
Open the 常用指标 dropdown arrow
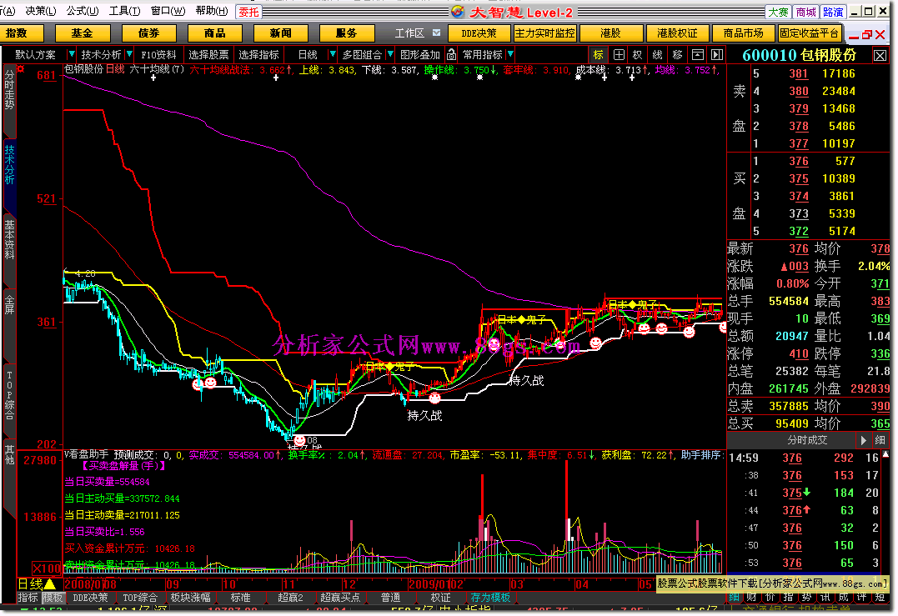tap(510, 54)
